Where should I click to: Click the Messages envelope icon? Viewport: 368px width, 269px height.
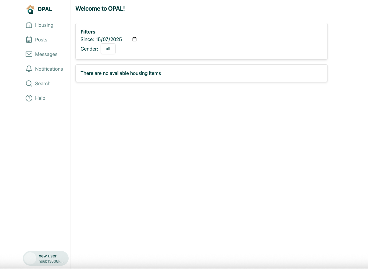click(29, 54)
